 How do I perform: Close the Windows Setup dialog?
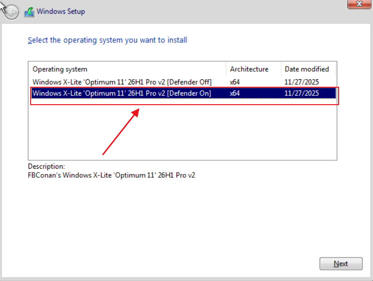(359, 4)
